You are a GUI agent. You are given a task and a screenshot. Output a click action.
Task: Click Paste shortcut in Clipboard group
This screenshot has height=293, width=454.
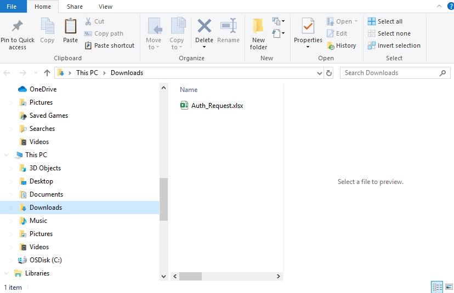[110, 45]
